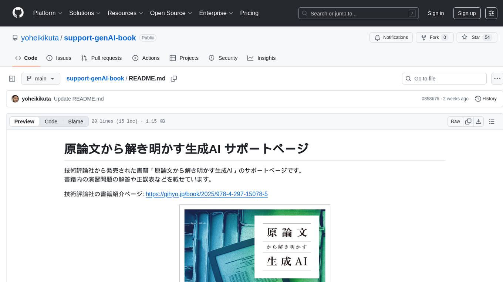The width and height of the screenshot is (503, 282).
Task: Click the Public repository badge
Action: pyautogui.click(x=148, y=38)
